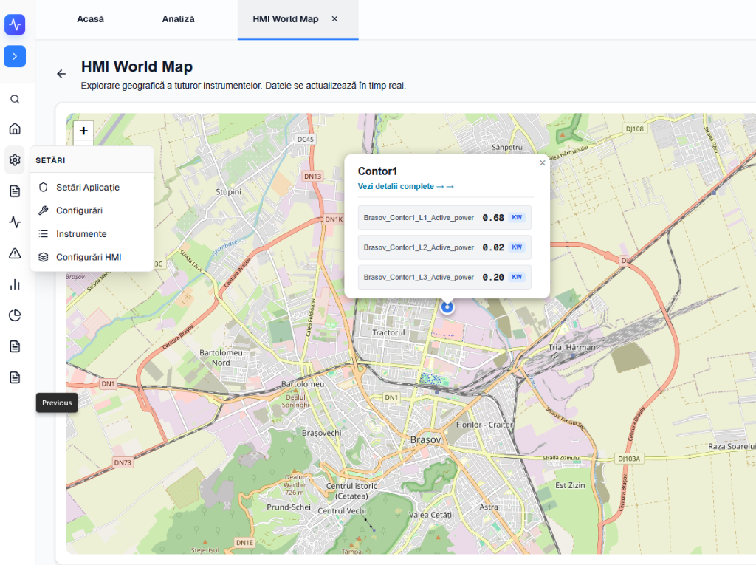Click the Sânpetru label on map
Viewport: 756px width, 565px height.
click(x=507, y=147)
